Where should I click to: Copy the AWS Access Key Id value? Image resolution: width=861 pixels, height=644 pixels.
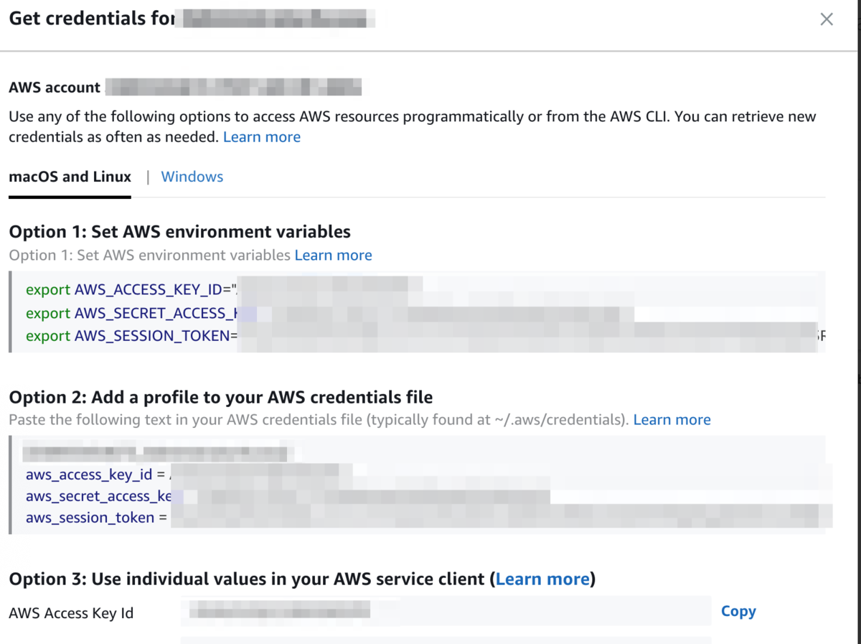(x=738, y=611)
